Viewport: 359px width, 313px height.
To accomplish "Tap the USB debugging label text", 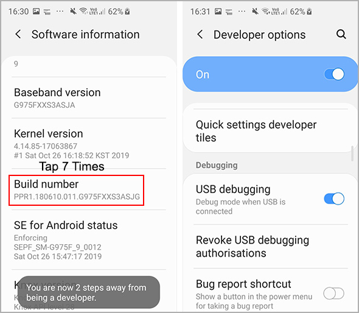I will pos(233,189).
